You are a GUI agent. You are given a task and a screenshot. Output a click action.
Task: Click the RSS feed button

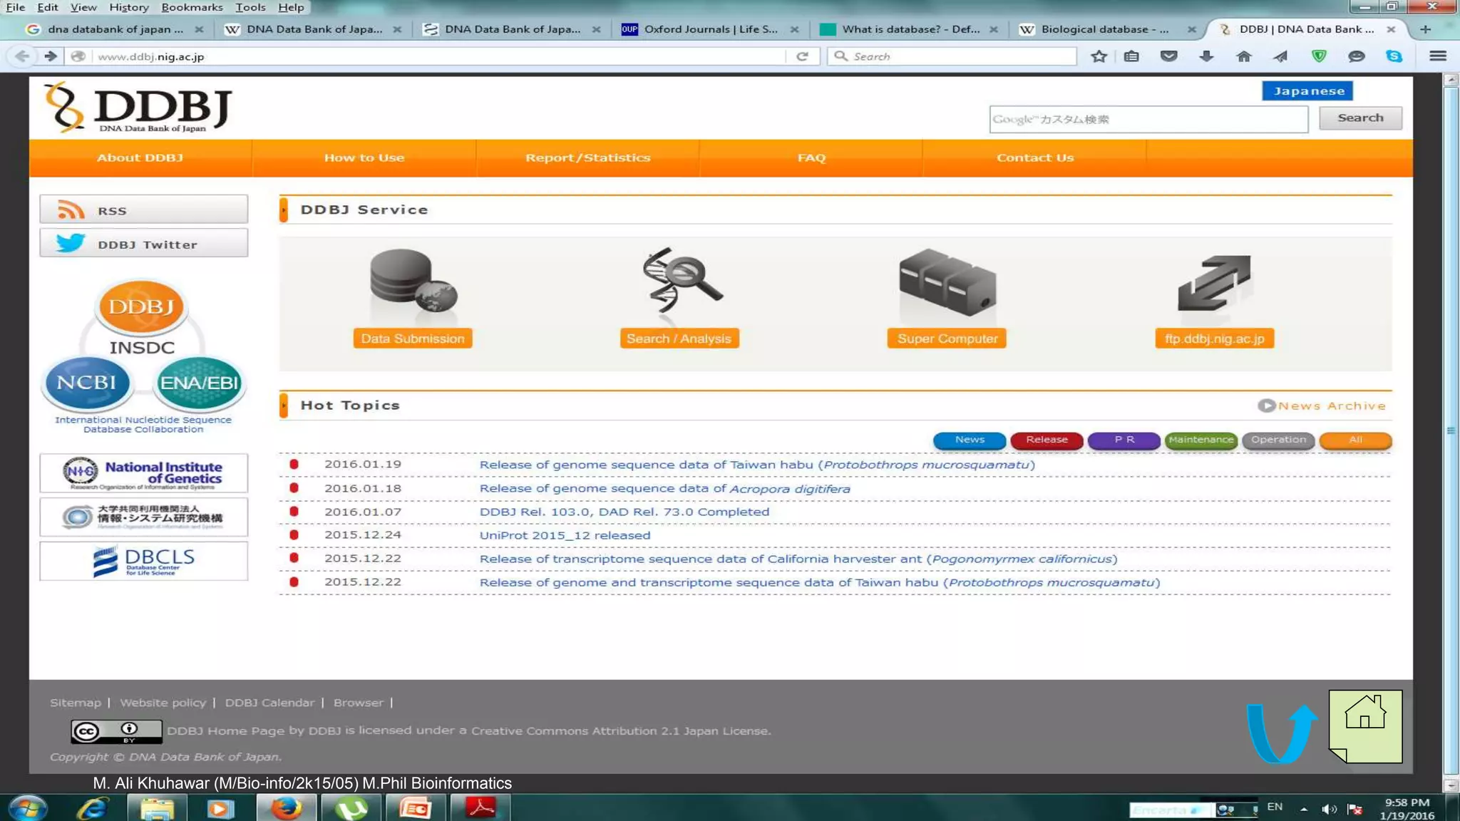coord(143,210)
